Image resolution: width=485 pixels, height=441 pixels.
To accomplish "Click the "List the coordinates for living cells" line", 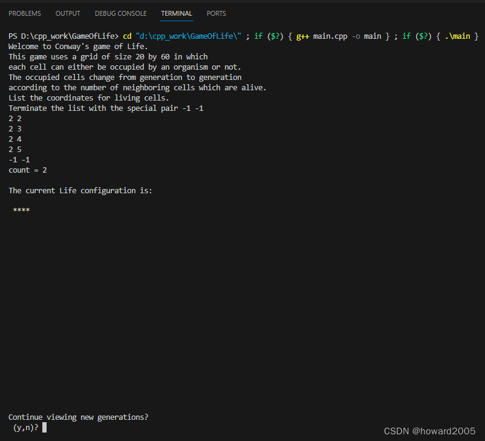I will click(x=89, y=98).
